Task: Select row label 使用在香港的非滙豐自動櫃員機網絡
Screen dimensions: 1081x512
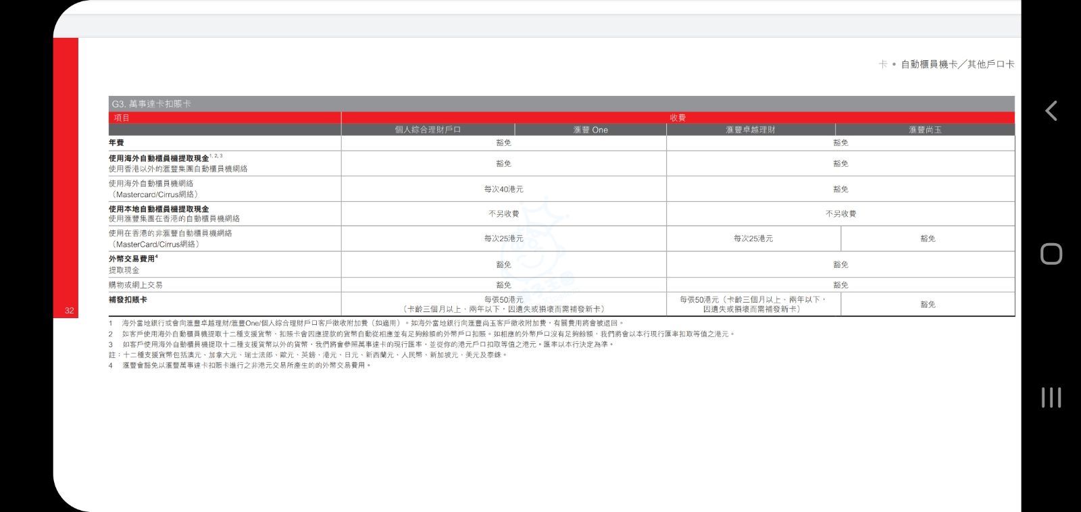Action: tap(170, 233)
